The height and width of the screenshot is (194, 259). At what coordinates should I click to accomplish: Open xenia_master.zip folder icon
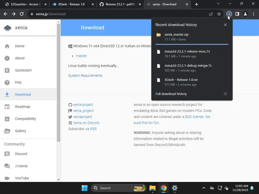click(159, 35)
